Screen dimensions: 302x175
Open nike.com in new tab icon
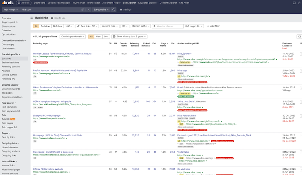[82, 9]
